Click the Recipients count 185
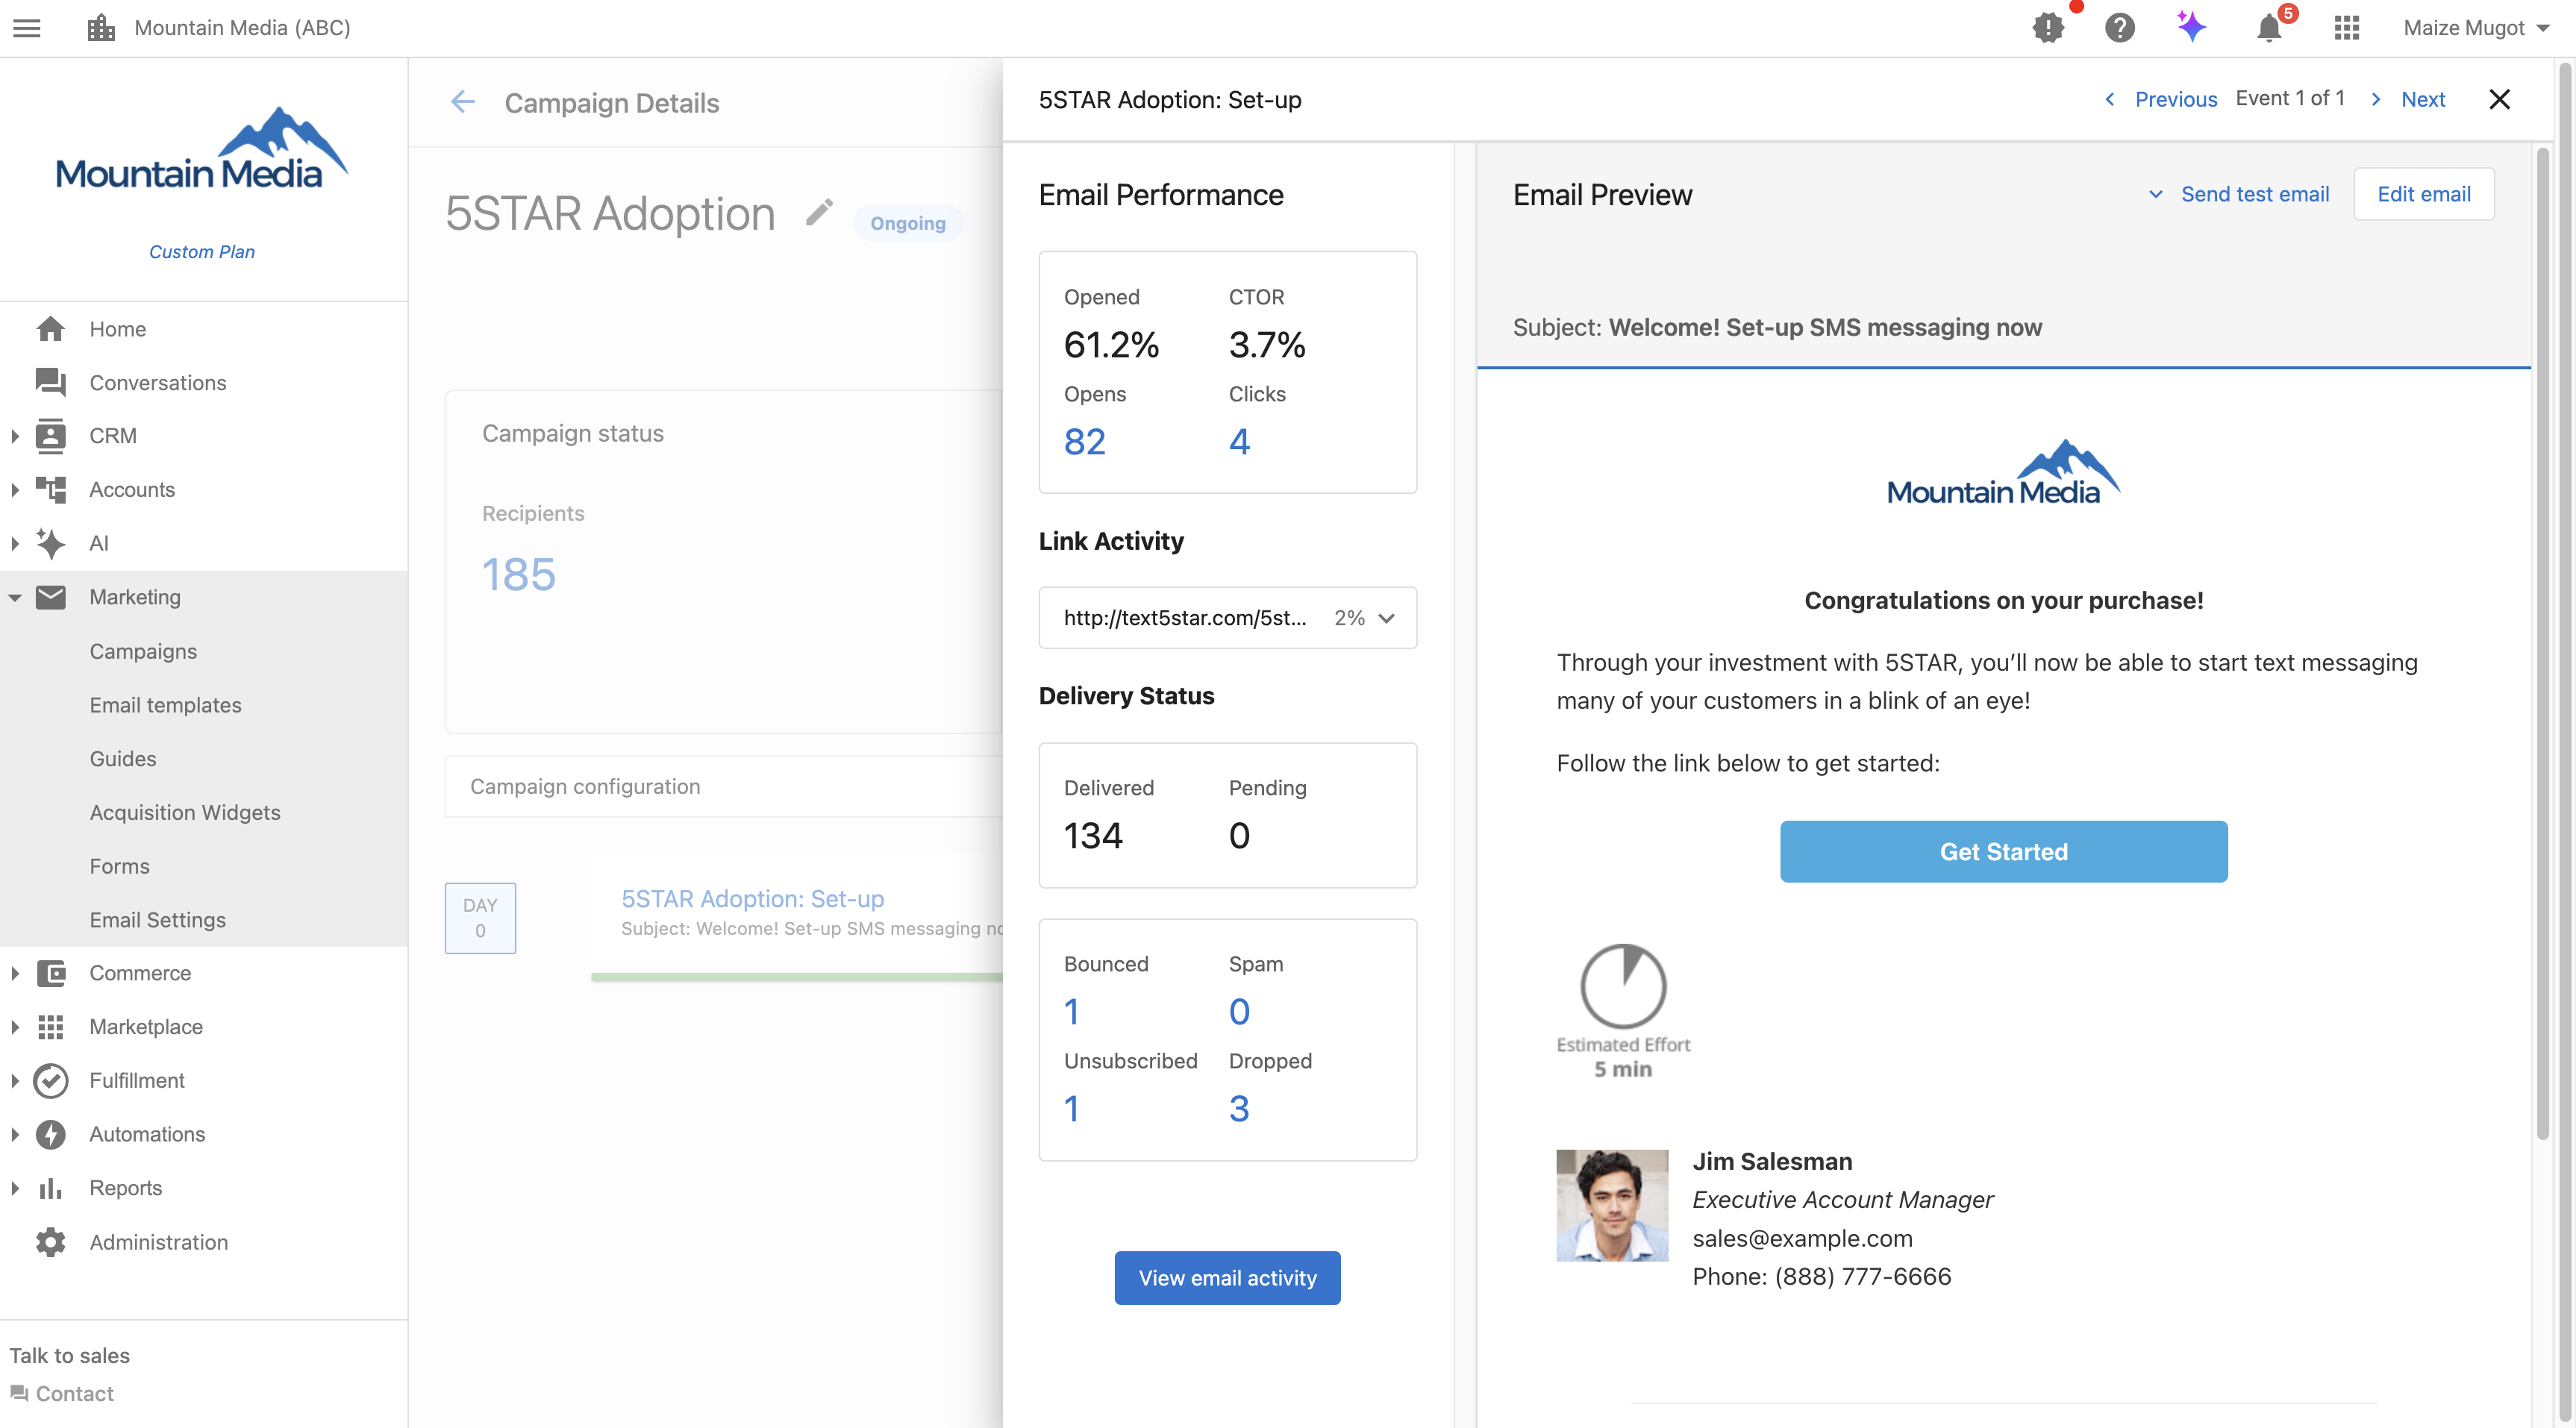 point(518,574)
